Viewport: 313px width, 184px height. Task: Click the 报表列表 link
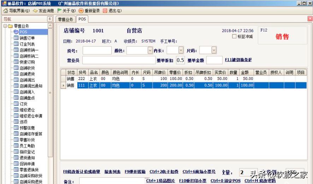[x=112, y=172]
